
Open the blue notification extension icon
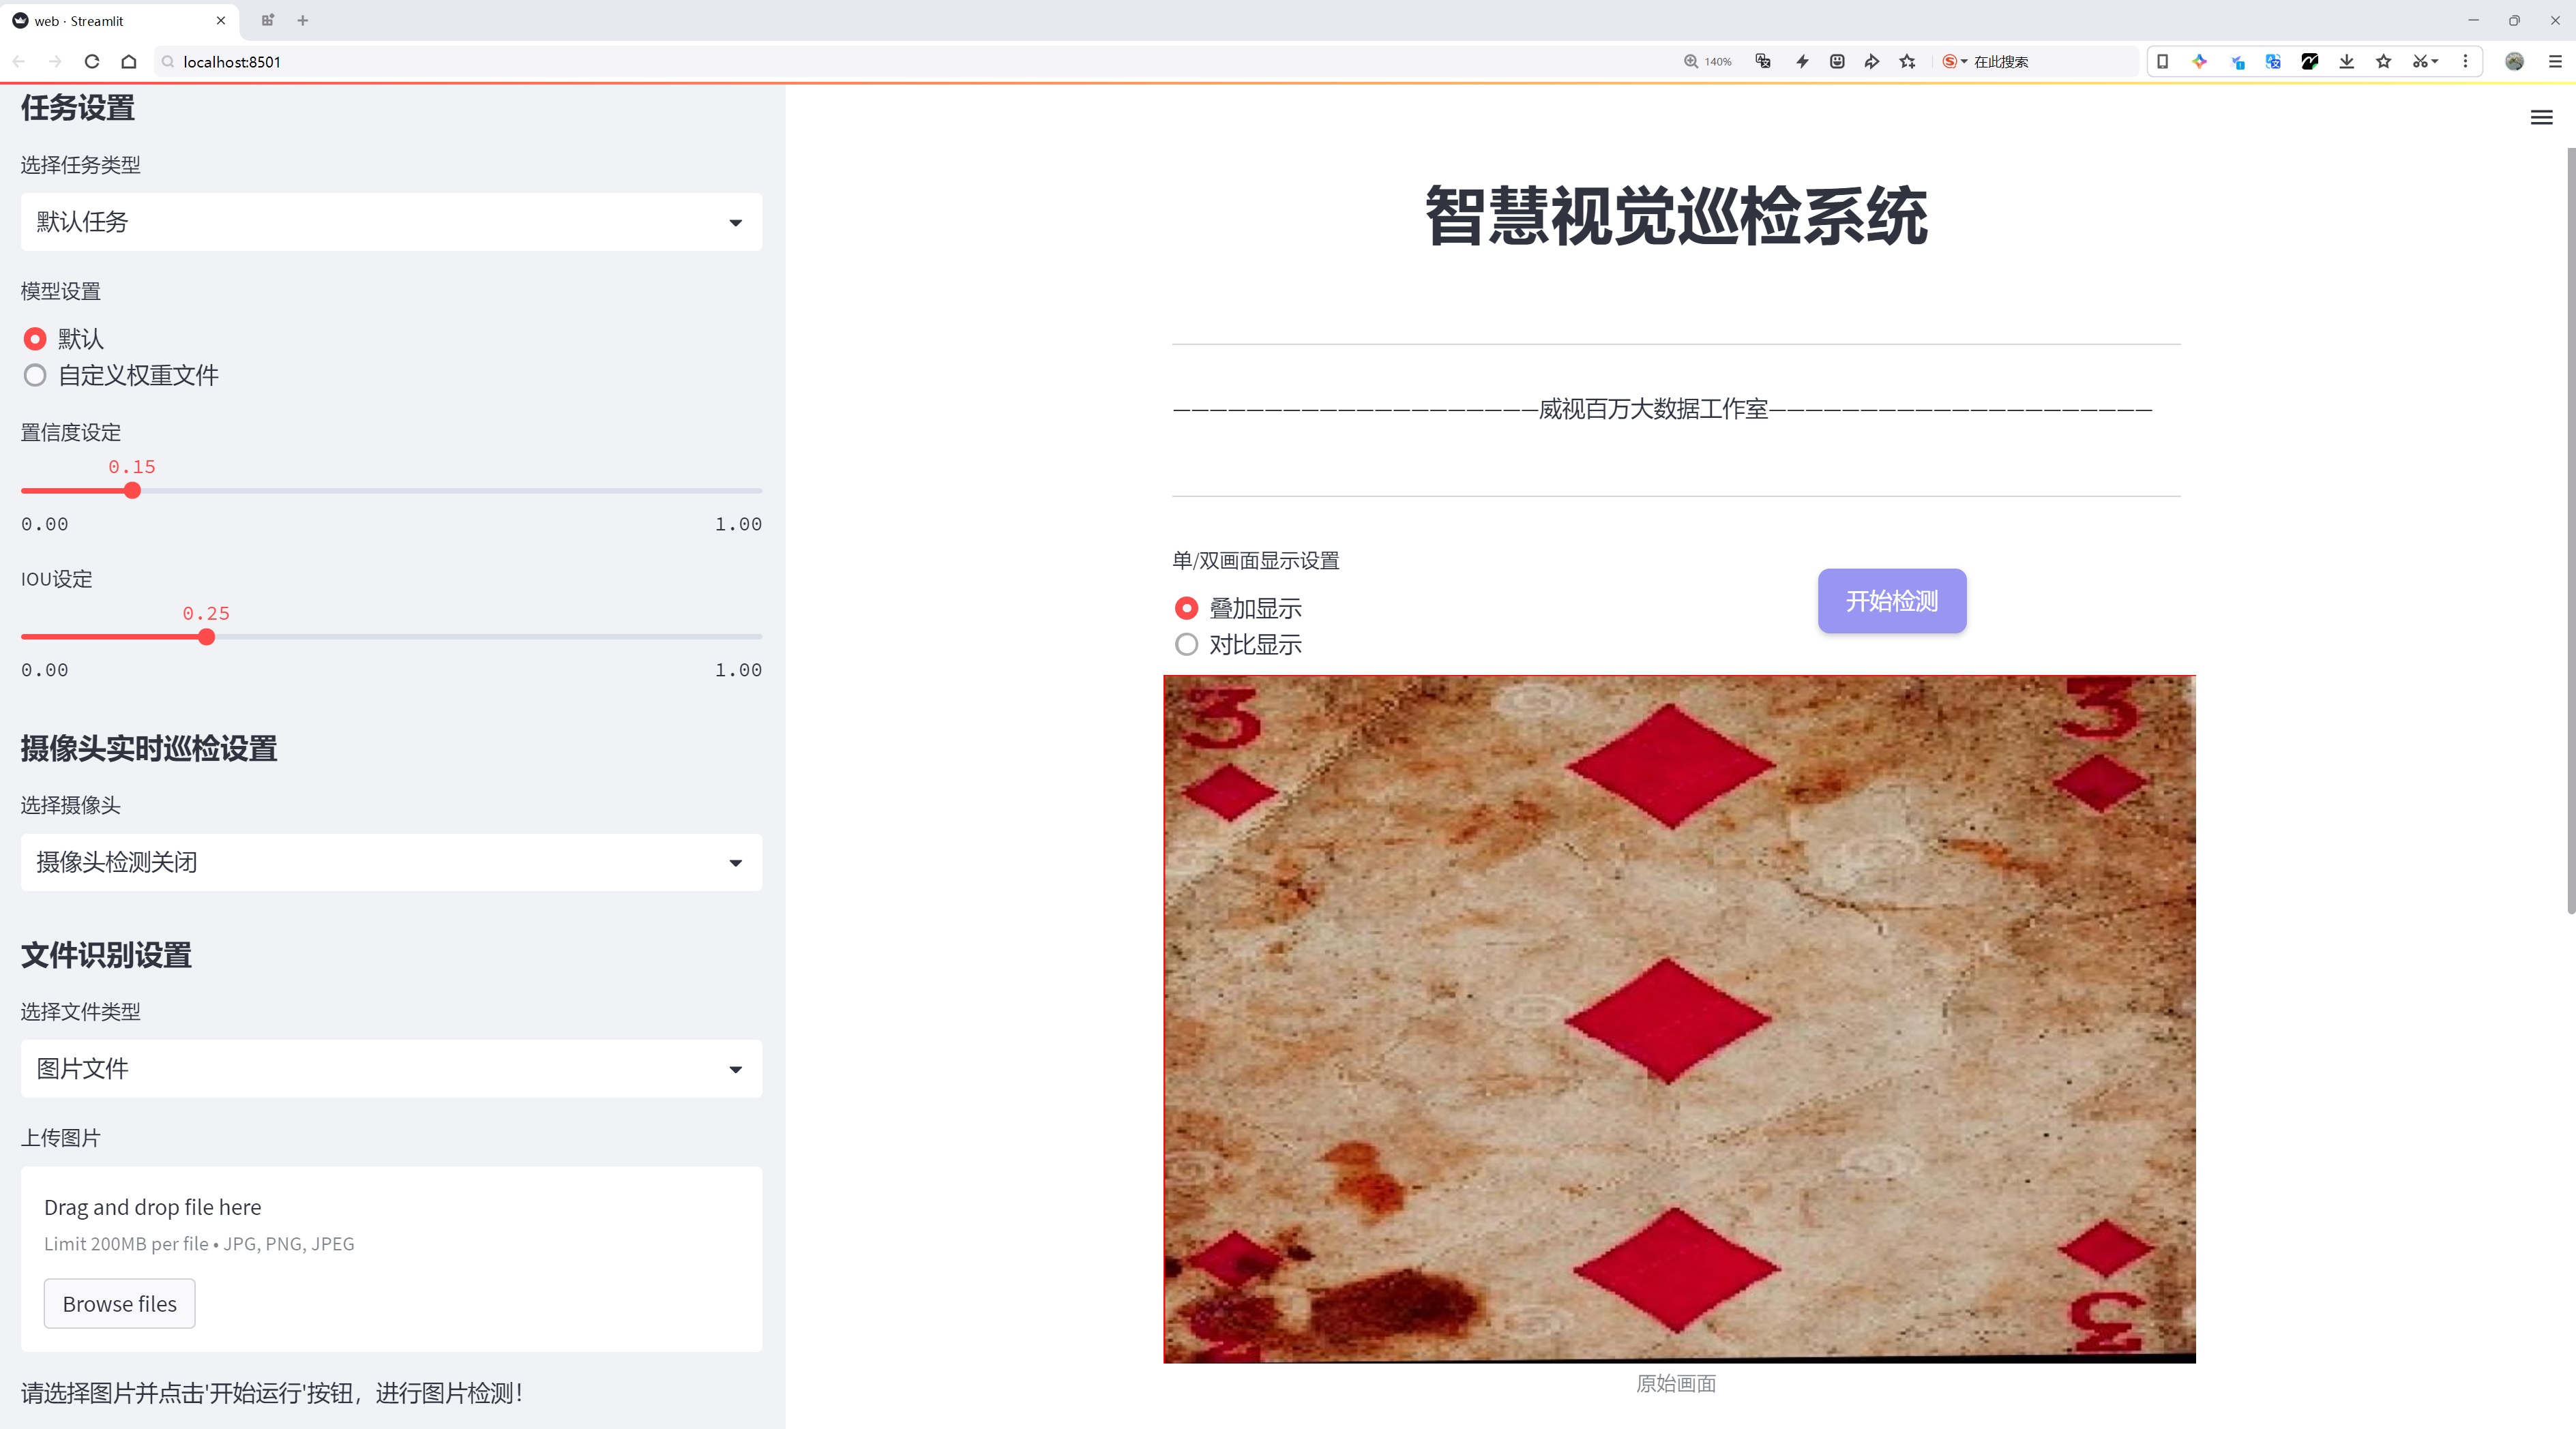[x=2237, y=62]
